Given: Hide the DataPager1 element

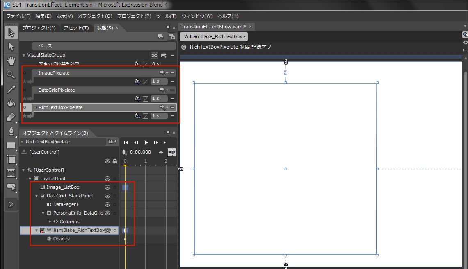Looking at the screenshot, I should (x=107, y=205).
